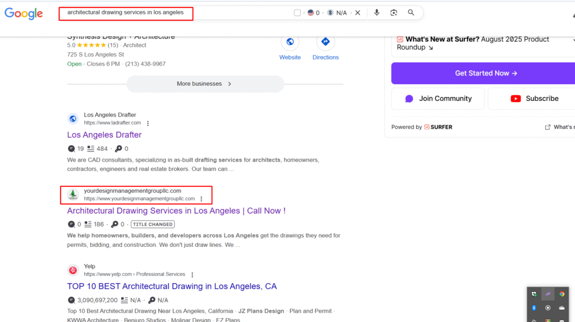Open the circular record tray icon
This screenshot has height=322, width=575.
click(x=548, y=308)
